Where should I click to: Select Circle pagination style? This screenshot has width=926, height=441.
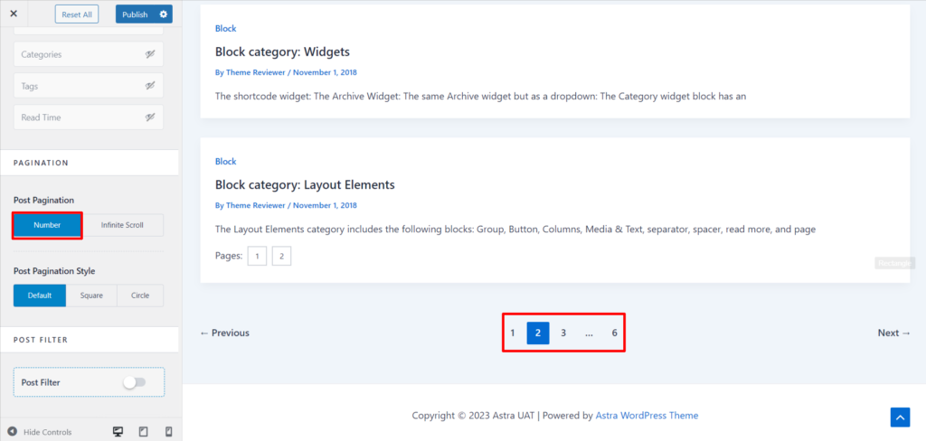click(x=140, y=296)
